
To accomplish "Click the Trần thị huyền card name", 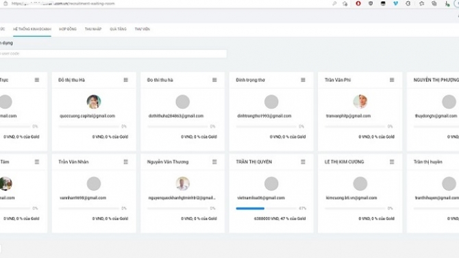I will click(428, 162).
